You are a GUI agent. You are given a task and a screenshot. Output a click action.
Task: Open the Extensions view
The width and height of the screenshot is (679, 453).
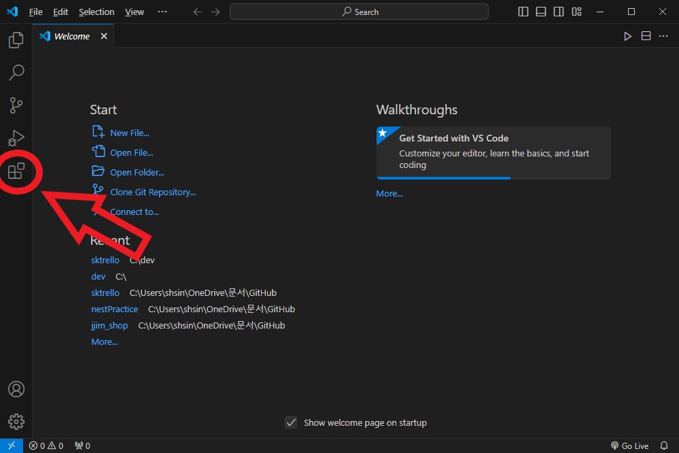(16, 171)
